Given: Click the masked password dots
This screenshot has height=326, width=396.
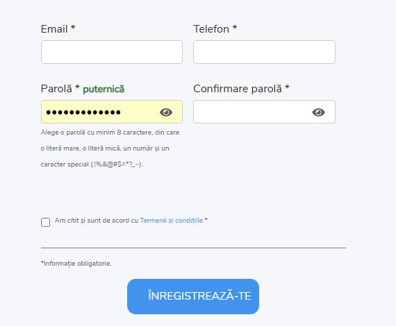Looking at the screenshot, I should (x=83, y=112).
